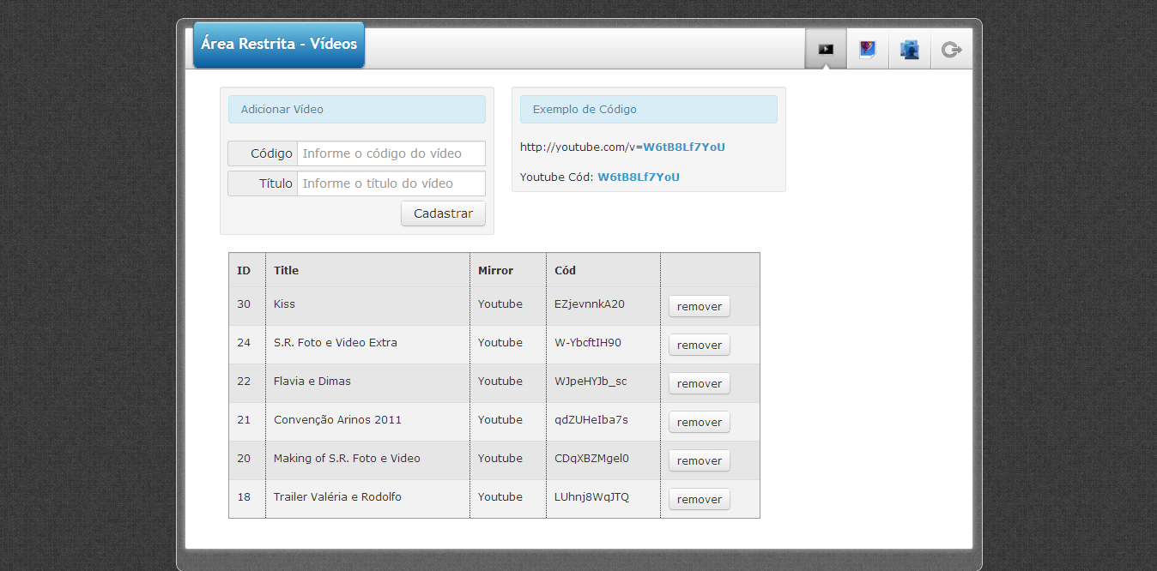The width and height of the screenshot is (1157, 571).
Task: Focus the Código input field
Action: pos(391,153)
